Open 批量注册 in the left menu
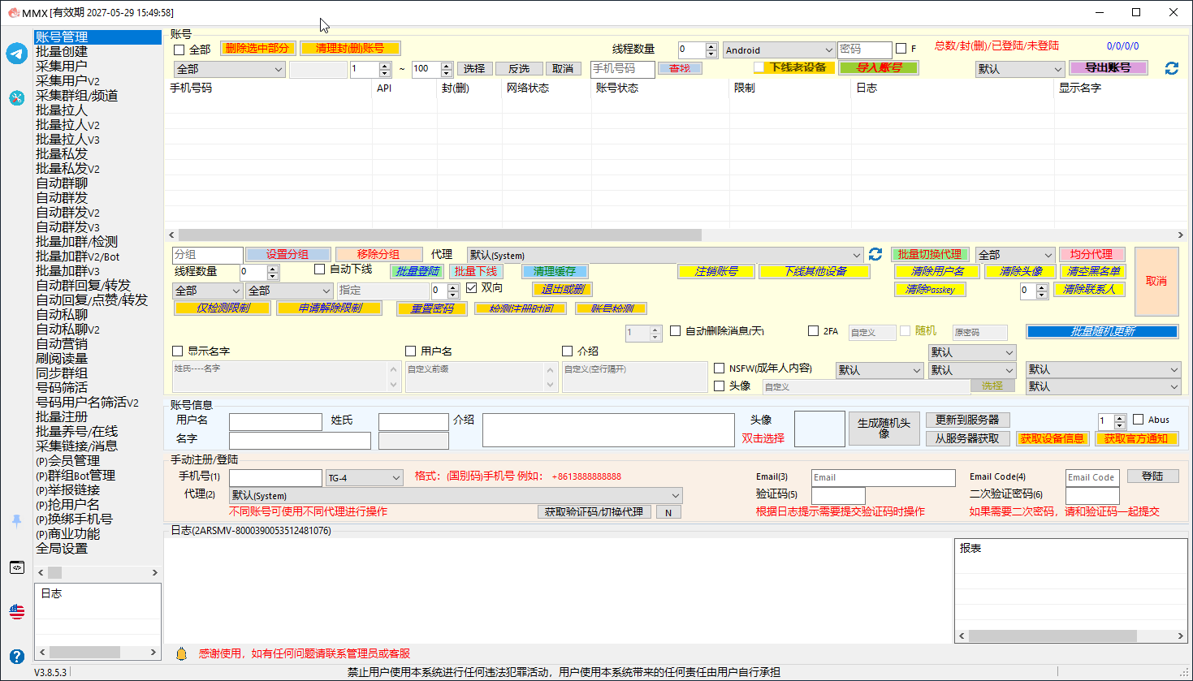Screen dimensions: 1193x681 point(62,416)
